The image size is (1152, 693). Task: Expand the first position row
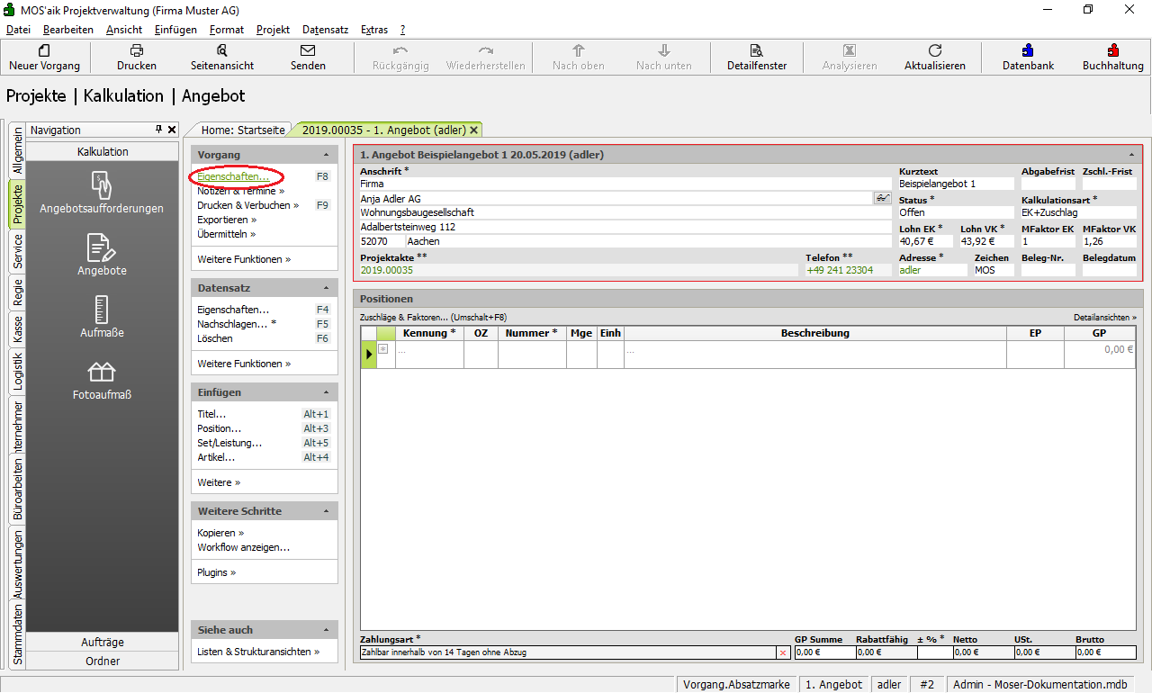(x=382, y=349)
